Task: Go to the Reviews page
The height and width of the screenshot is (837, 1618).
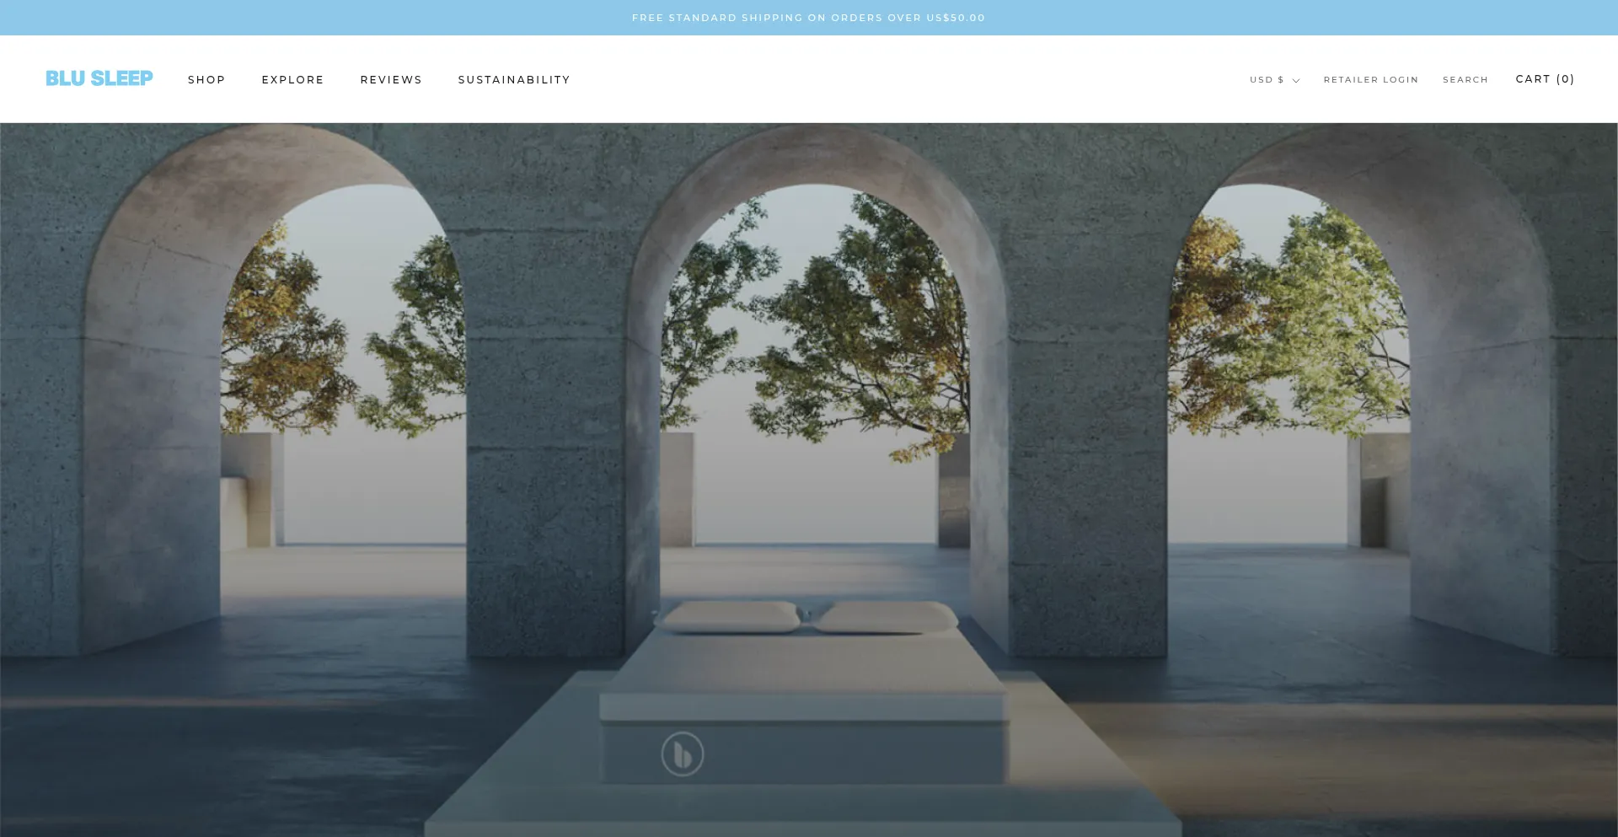Action: (x=391, y=80)
